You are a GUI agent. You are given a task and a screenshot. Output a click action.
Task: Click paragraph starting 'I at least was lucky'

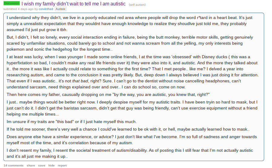coord(133,72)
